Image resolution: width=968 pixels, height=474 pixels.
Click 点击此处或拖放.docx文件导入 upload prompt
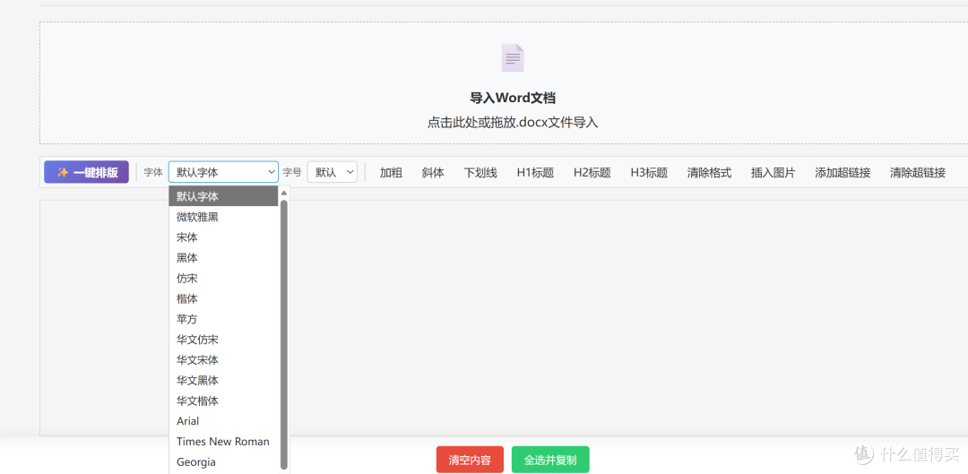[513, 122]
